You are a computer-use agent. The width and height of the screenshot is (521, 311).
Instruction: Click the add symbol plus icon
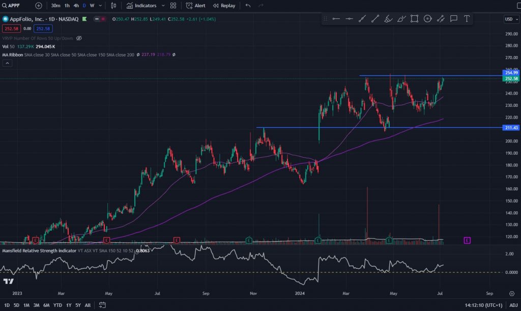(x=39, y=6)
